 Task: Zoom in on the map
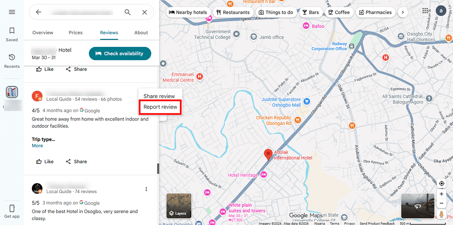point(441,194)
